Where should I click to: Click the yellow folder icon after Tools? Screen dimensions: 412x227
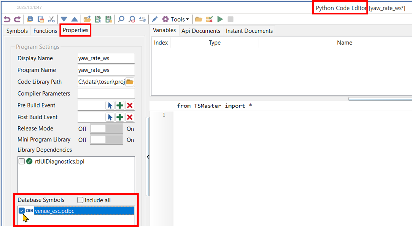[199, 19]
